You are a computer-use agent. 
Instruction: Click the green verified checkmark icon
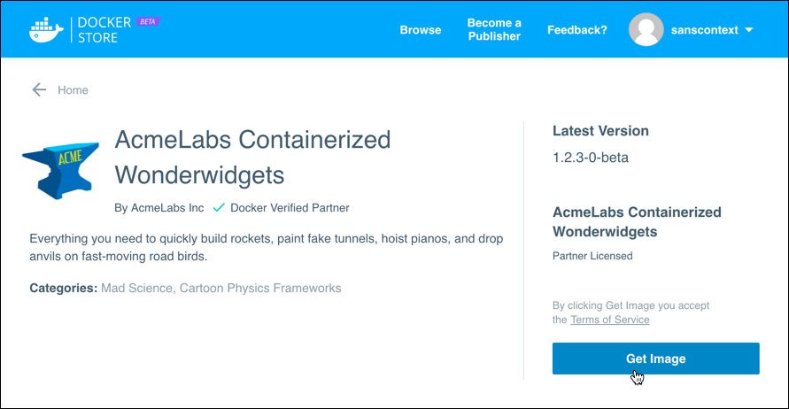click(219, 208)
